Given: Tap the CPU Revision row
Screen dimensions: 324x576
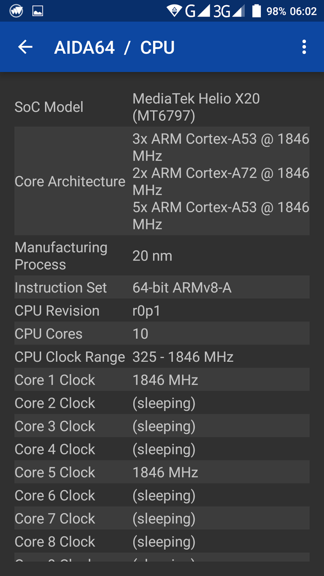Looking at the screenshot, I should click(162, 311).
